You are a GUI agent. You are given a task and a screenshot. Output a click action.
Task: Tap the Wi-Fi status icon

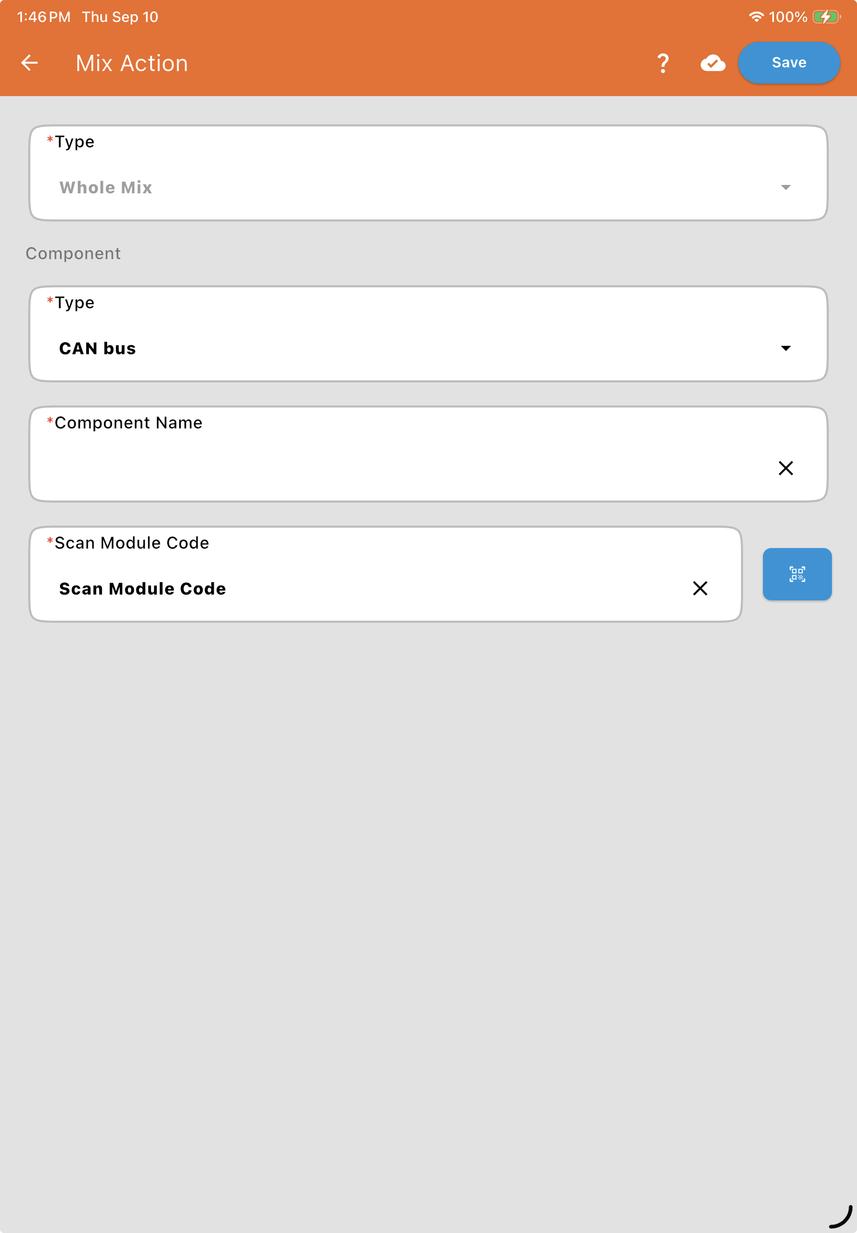pos(756,17)
